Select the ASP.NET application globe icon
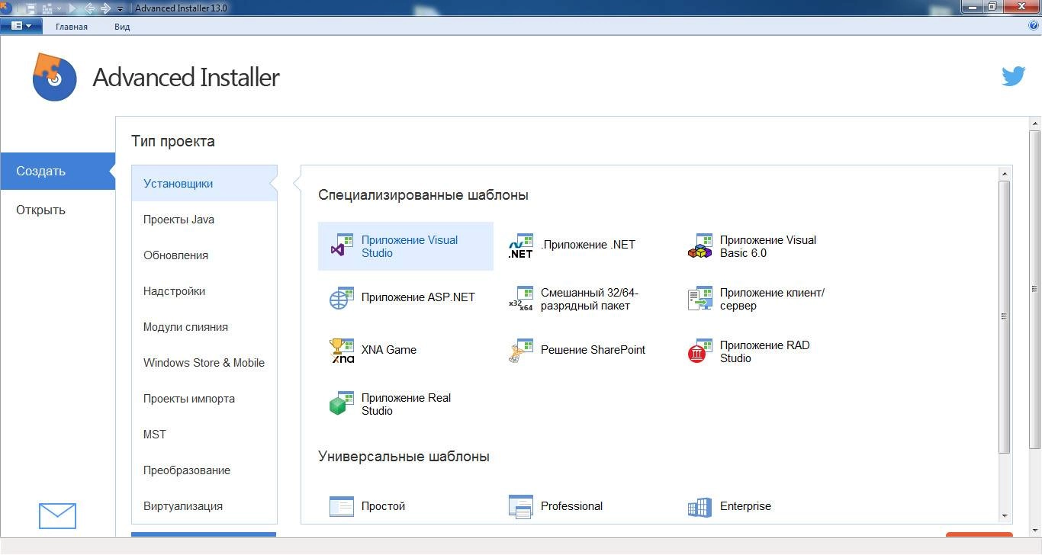The height and width of the screenshot is (555, 1042). coord(341,298)
